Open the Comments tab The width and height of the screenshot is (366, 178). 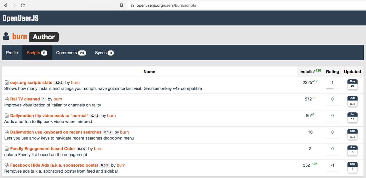point(71,53)
